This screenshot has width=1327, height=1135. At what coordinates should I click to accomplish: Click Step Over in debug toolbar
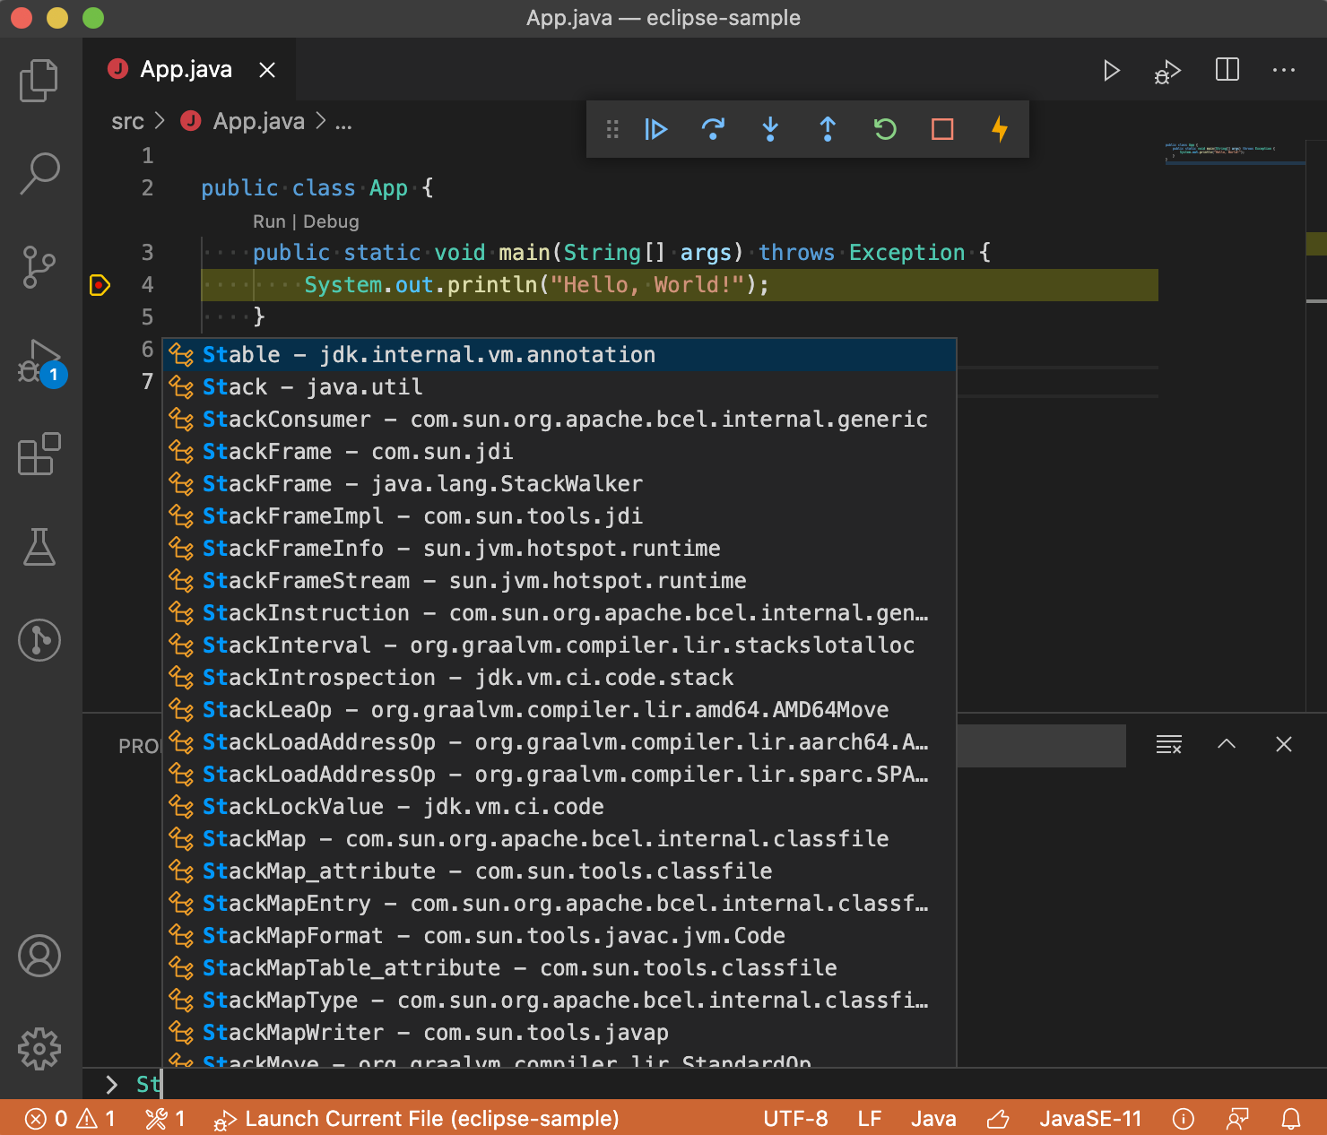click(713, 130)
